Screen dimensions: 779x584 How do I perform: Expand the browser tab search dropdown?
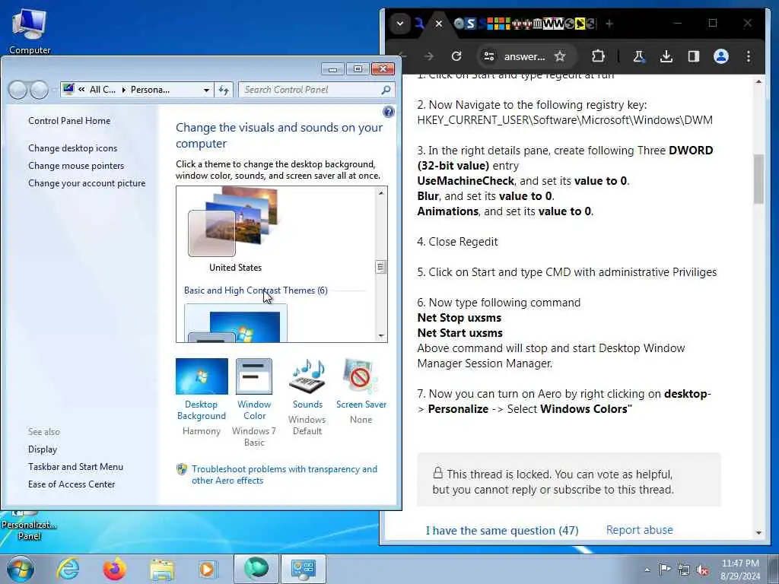[400, 24]
